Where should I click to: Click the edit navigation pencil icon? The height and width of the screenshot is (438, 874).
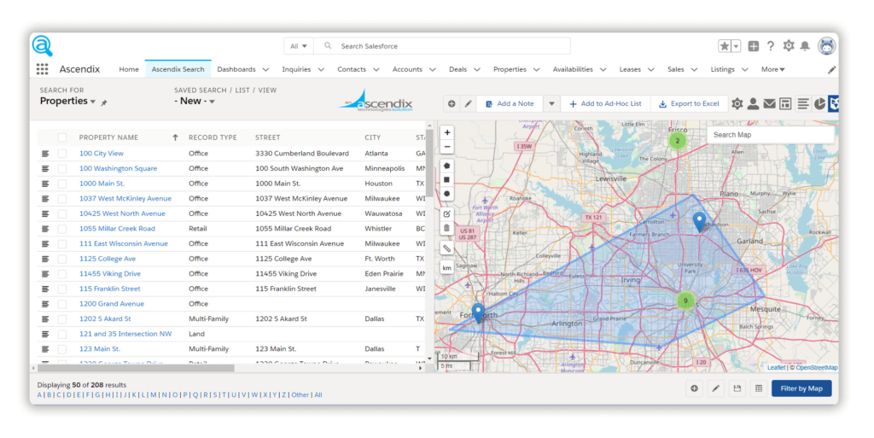pos(831,70)
